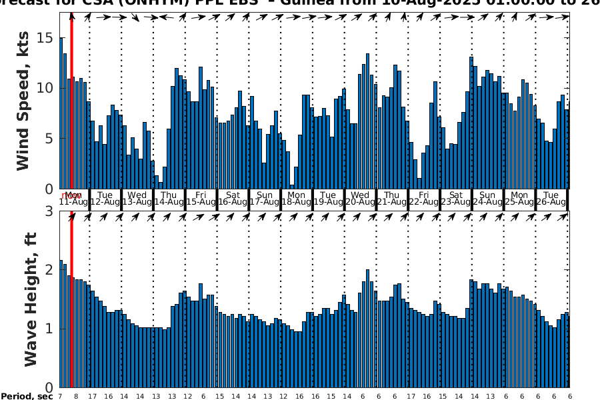The width and height of the screenshot is (600, 400).
Task: Select the 'Thu 21-Aug' date label
Action: (x=392, y=198)
